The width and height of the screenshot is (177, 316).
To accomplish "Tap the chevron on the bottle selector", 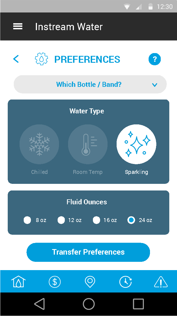I will 155,85.
